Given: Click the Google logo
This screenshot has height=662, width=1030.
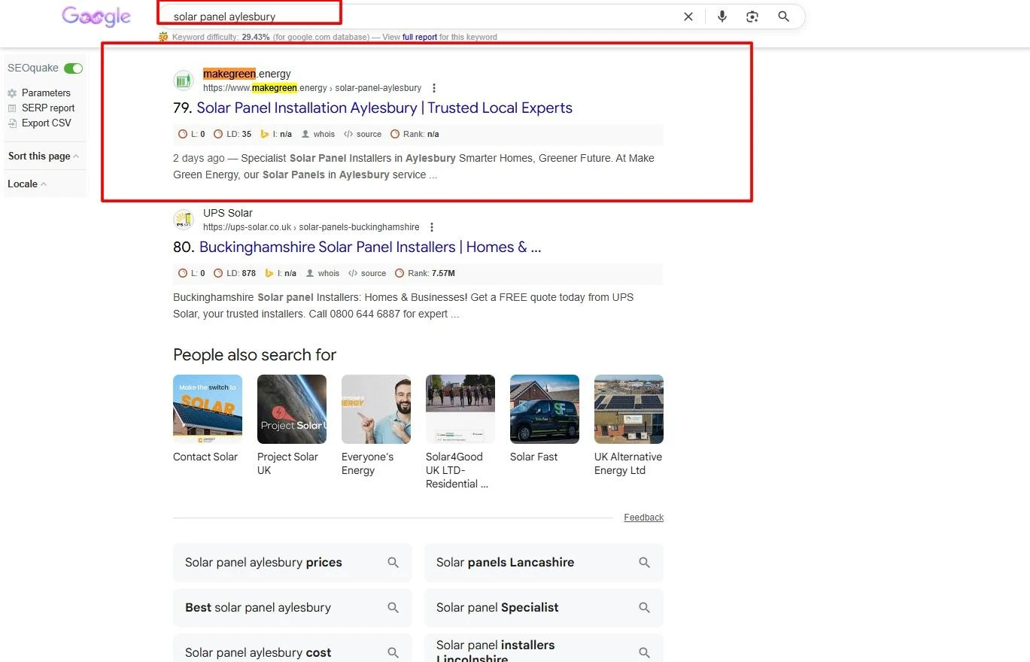Looking at the screenshot, I should click(96, 17).
